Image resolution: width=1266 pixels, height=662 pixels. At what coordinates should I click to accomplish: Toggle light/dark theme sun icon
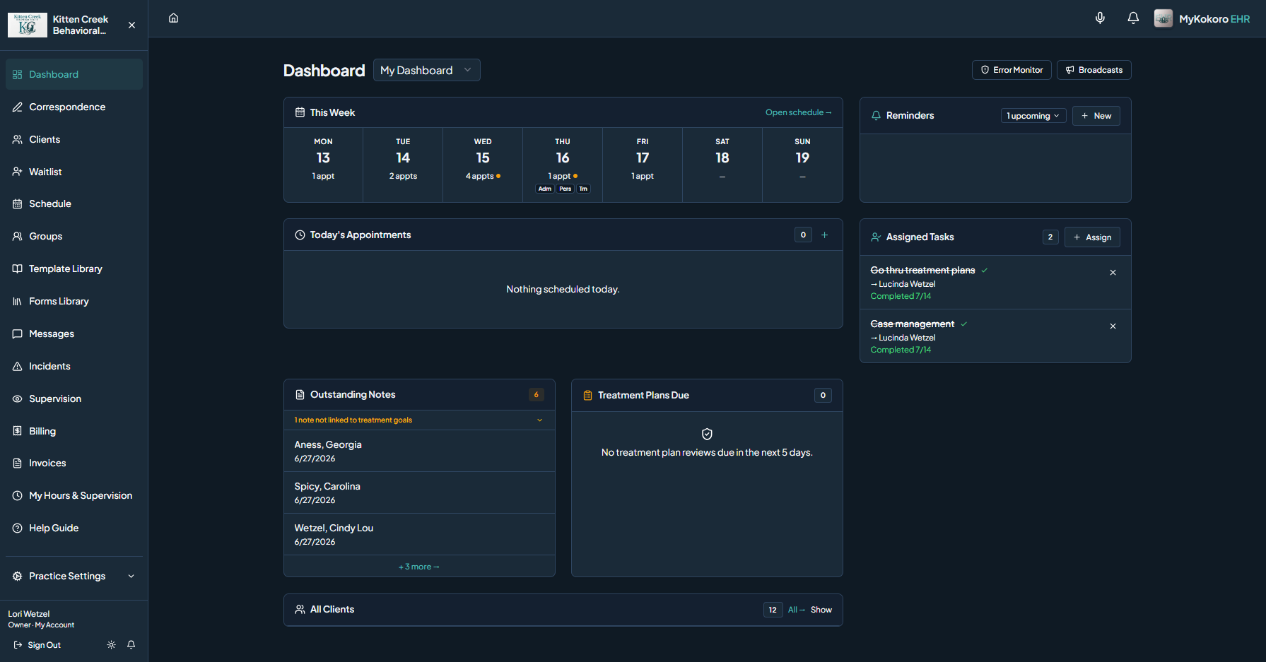tap(111, 644)
